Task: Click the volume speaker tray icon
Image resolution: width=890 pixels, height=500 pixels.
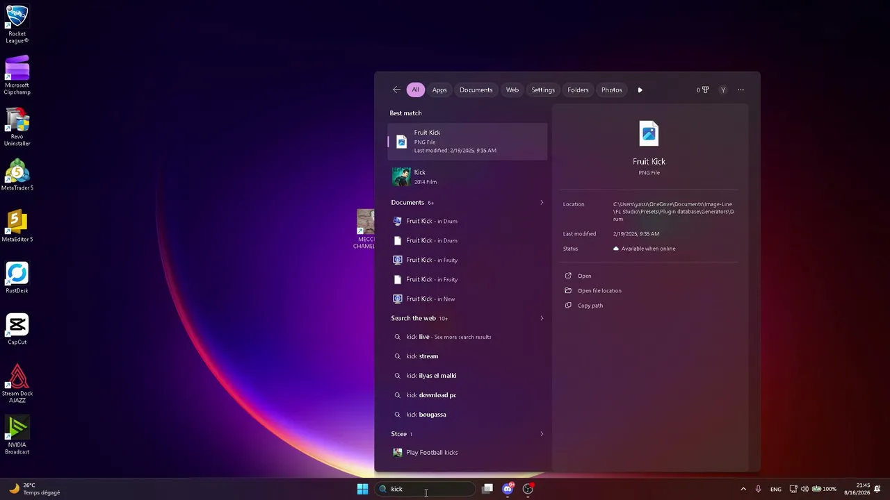Action: 804,489
